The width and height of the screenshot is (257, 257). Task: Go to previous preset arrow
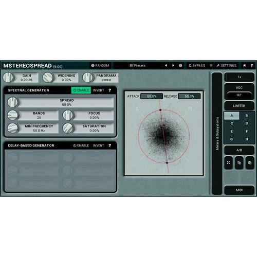click(x=166, y=65)
